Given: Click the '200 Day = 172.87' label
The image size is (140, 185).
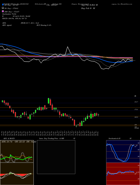Looking at the screenshot, I should point(12,12).
